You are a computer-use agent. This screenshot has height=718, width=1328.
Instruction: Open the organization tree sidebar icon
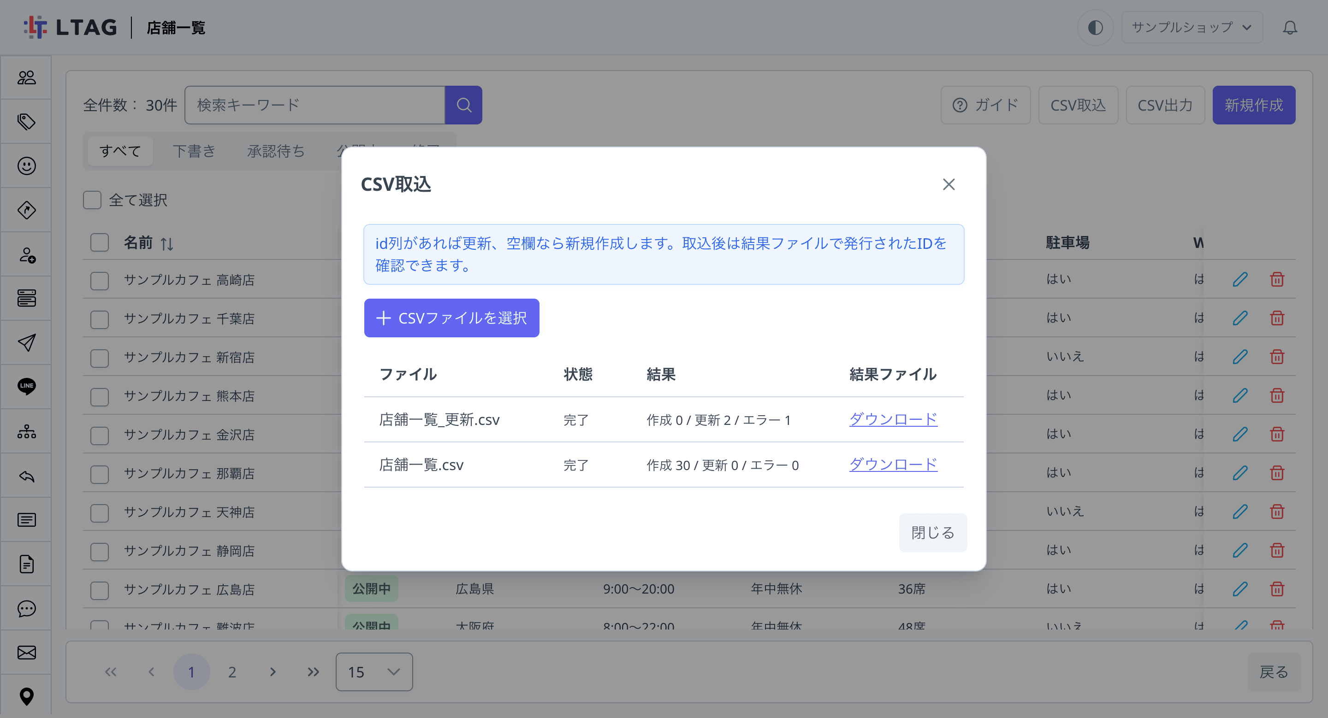[26, 431]
